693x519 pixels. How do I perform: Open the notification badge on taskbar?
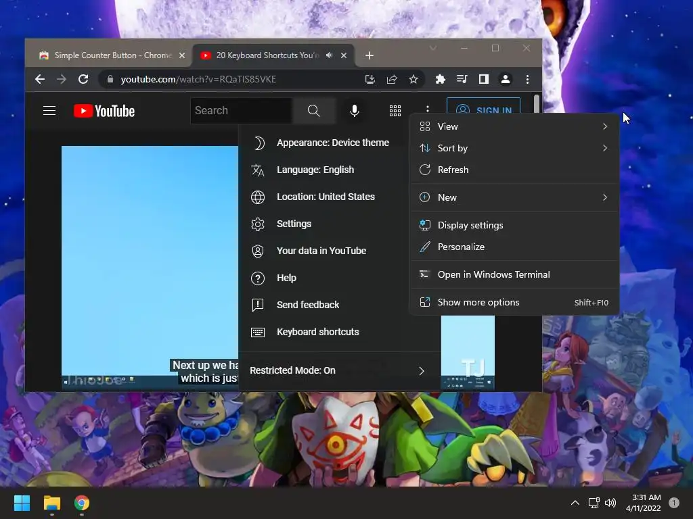point(674,503)
